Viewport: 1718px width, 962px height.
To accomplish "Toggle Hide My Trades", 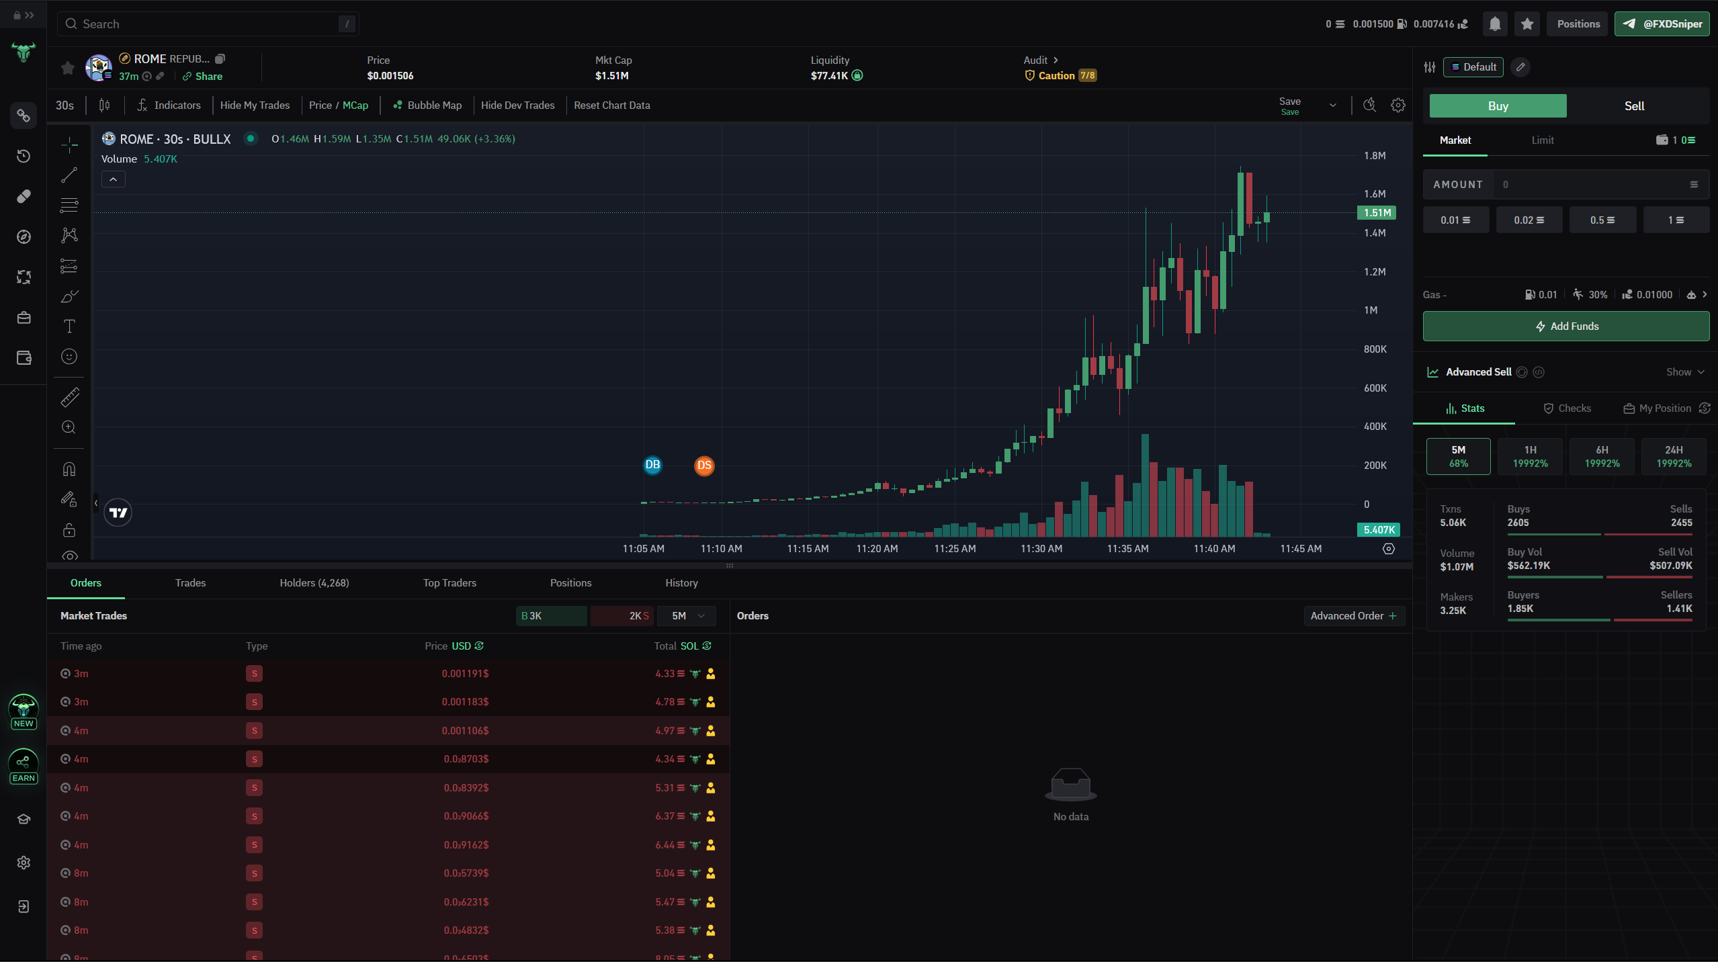I will 255,105.
